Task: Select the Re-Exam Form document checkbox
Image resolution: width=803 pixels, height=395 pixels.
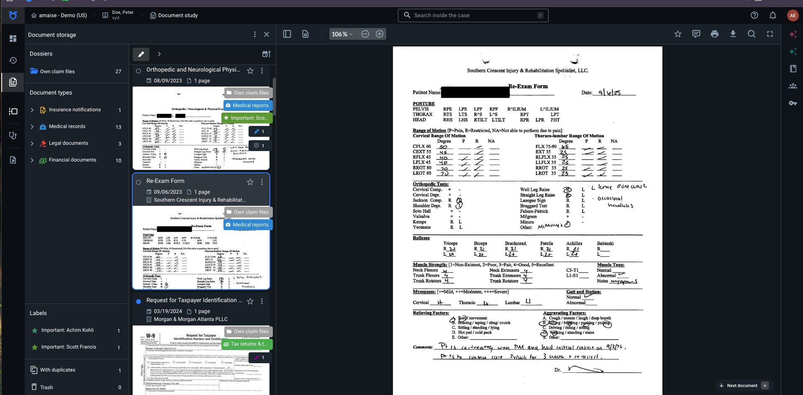Action: [139, 182]
